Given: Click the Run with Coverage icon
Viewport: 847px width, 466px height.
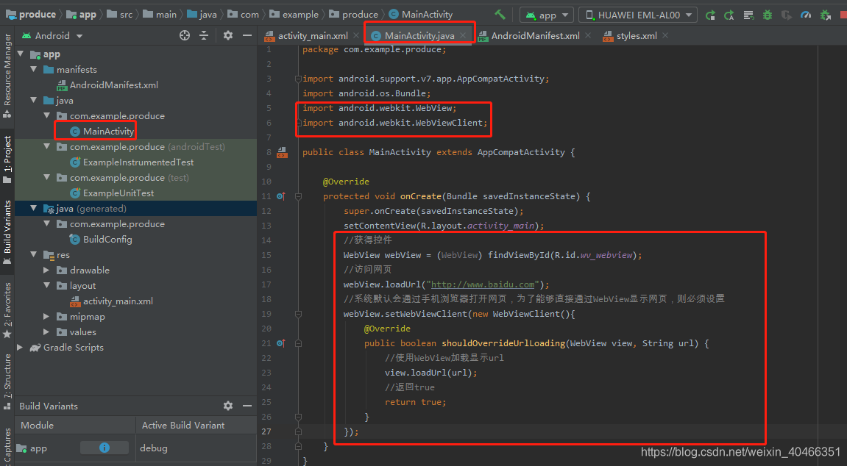Looking at the screenshot, I should pyautogui.click(x=787, y=15).
